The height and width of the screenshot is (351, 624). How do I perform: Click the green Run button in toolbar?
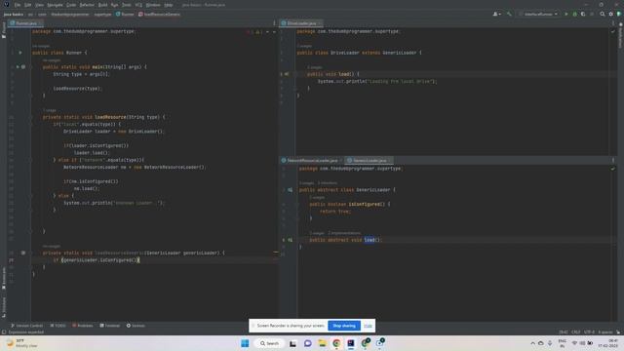[566, 14]
